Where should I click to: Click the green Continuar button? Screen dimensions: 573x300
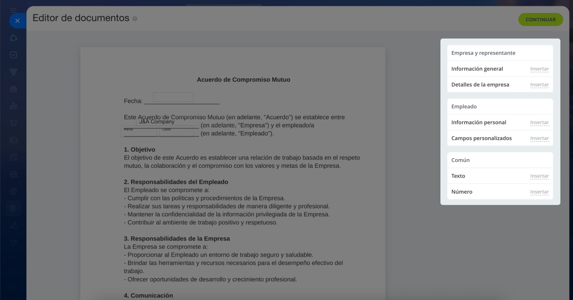pos(540,20)
